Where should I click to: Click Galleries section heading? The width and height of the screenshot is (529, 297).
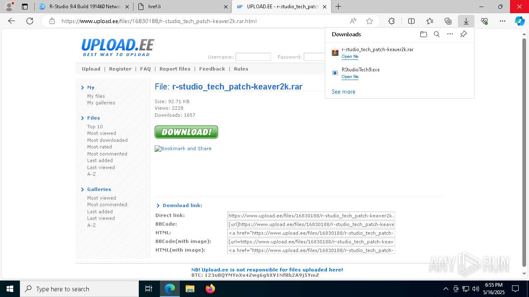point(99,189)
